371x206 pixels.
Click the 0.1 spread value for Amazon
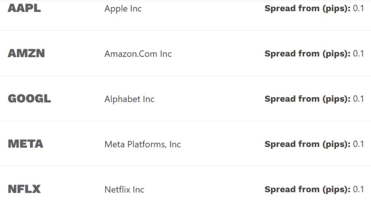[x=358, y=53]
